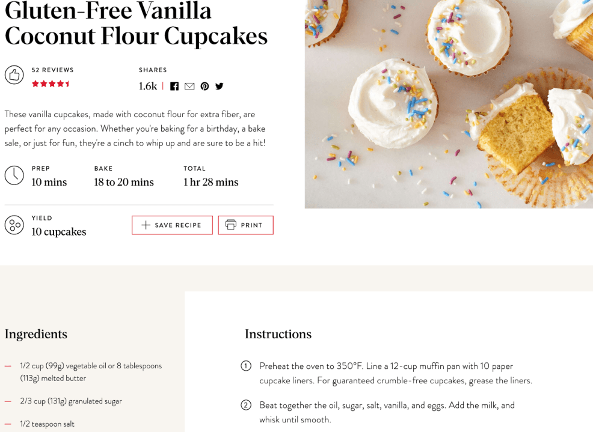This screenshot has height=432, width=593.
Task: Click the clock icon beside Prep time
Action: [14, 175]
